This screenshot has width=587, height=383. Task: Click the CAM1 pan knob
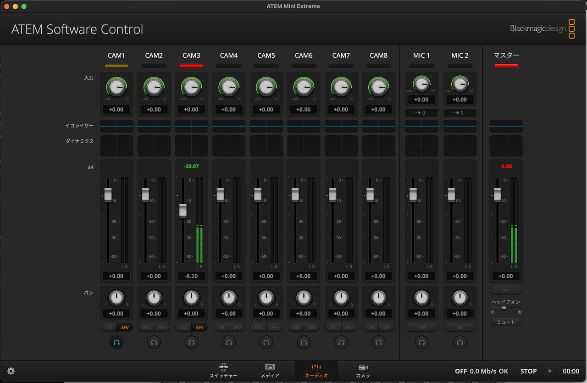coord(116,298)
